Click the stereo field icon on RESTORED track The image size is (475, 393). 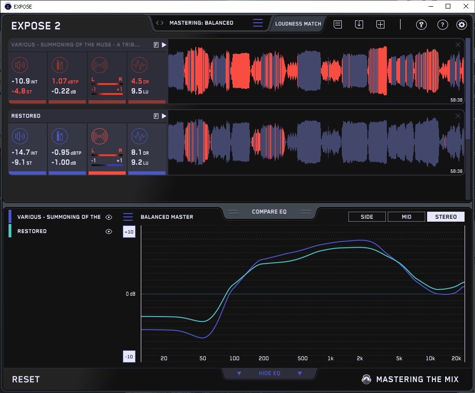[x=100, y=136]
